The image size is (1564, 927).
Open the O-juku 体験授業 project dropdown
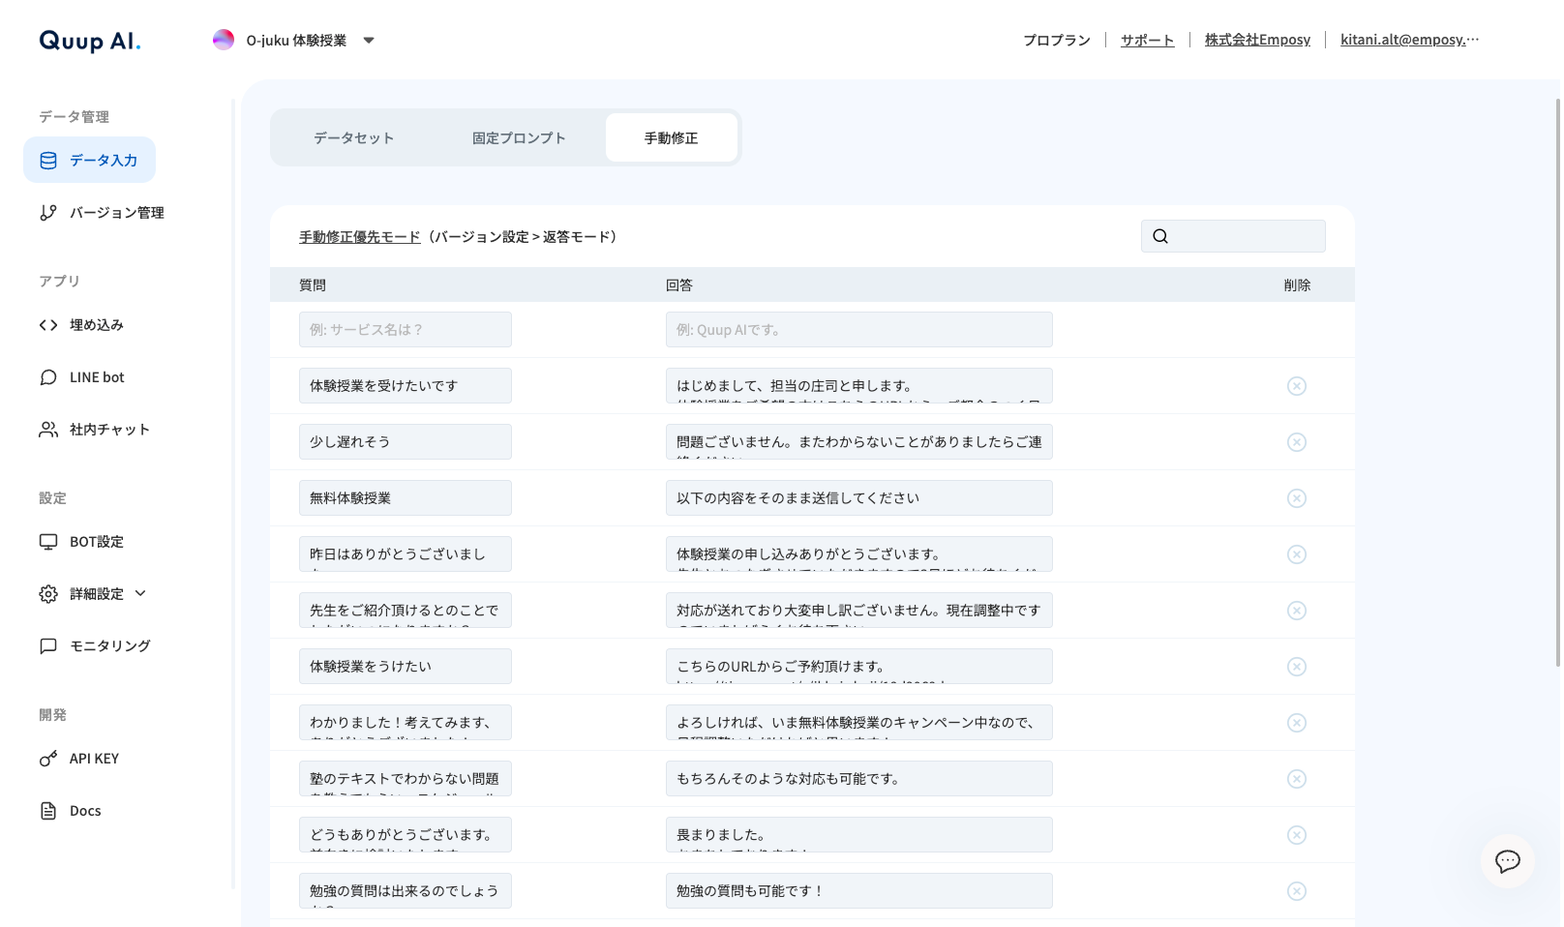tap(295, 41)
